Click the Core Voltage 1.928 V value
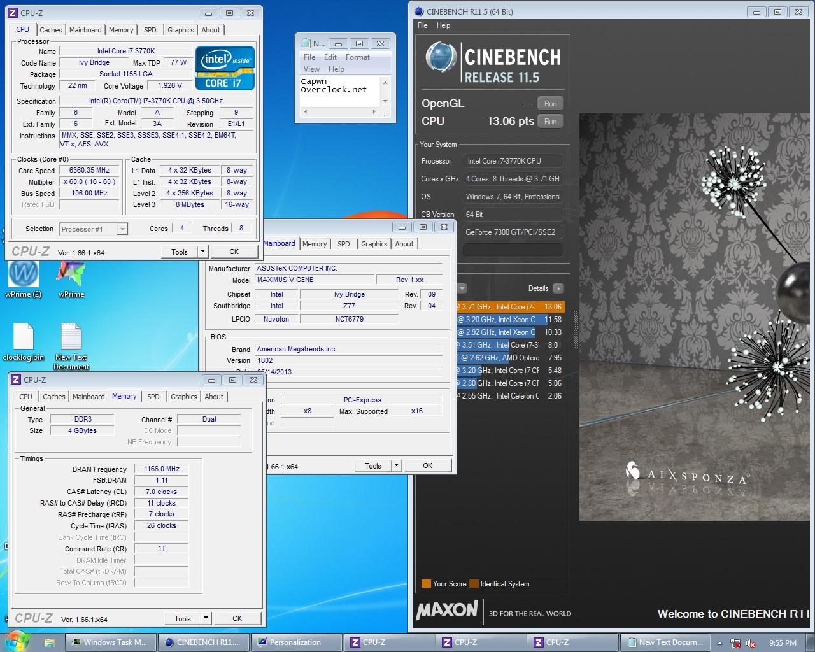815x652 pixels. (x=170, y=85)
